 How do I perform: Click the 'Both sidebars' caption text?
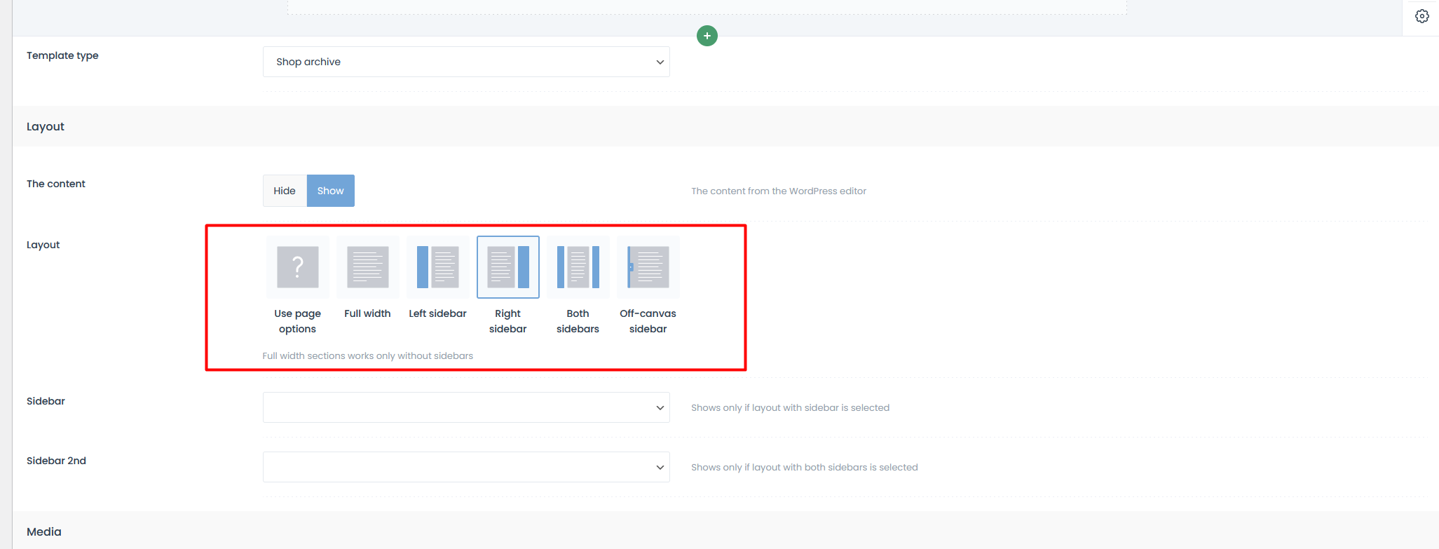578,321
